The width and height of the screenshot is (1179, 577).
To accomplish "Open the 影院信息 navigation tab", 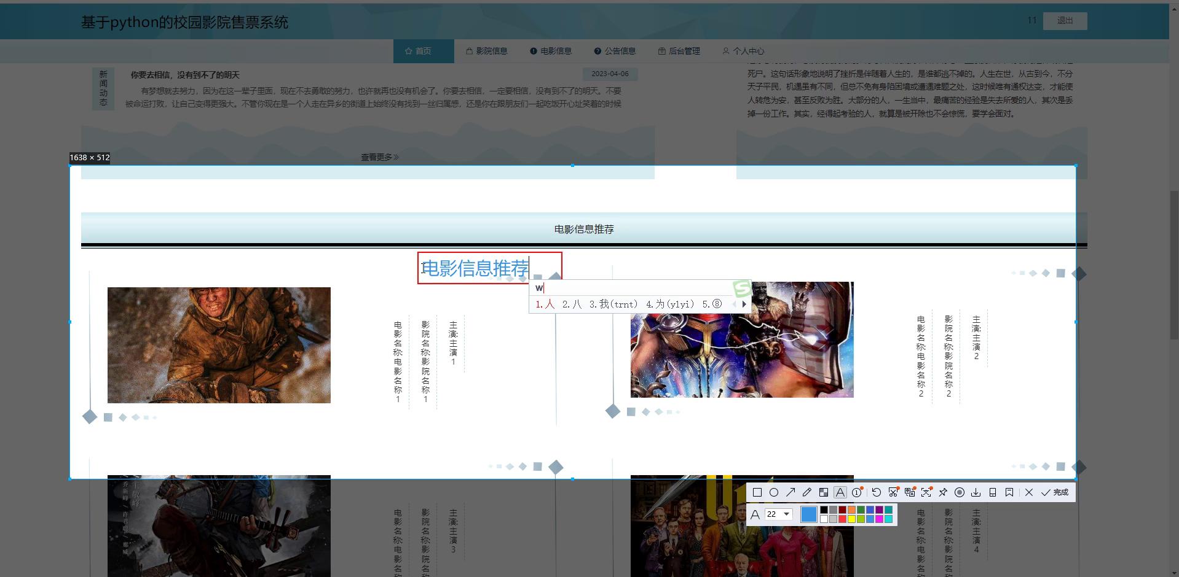I will (486, 51).
